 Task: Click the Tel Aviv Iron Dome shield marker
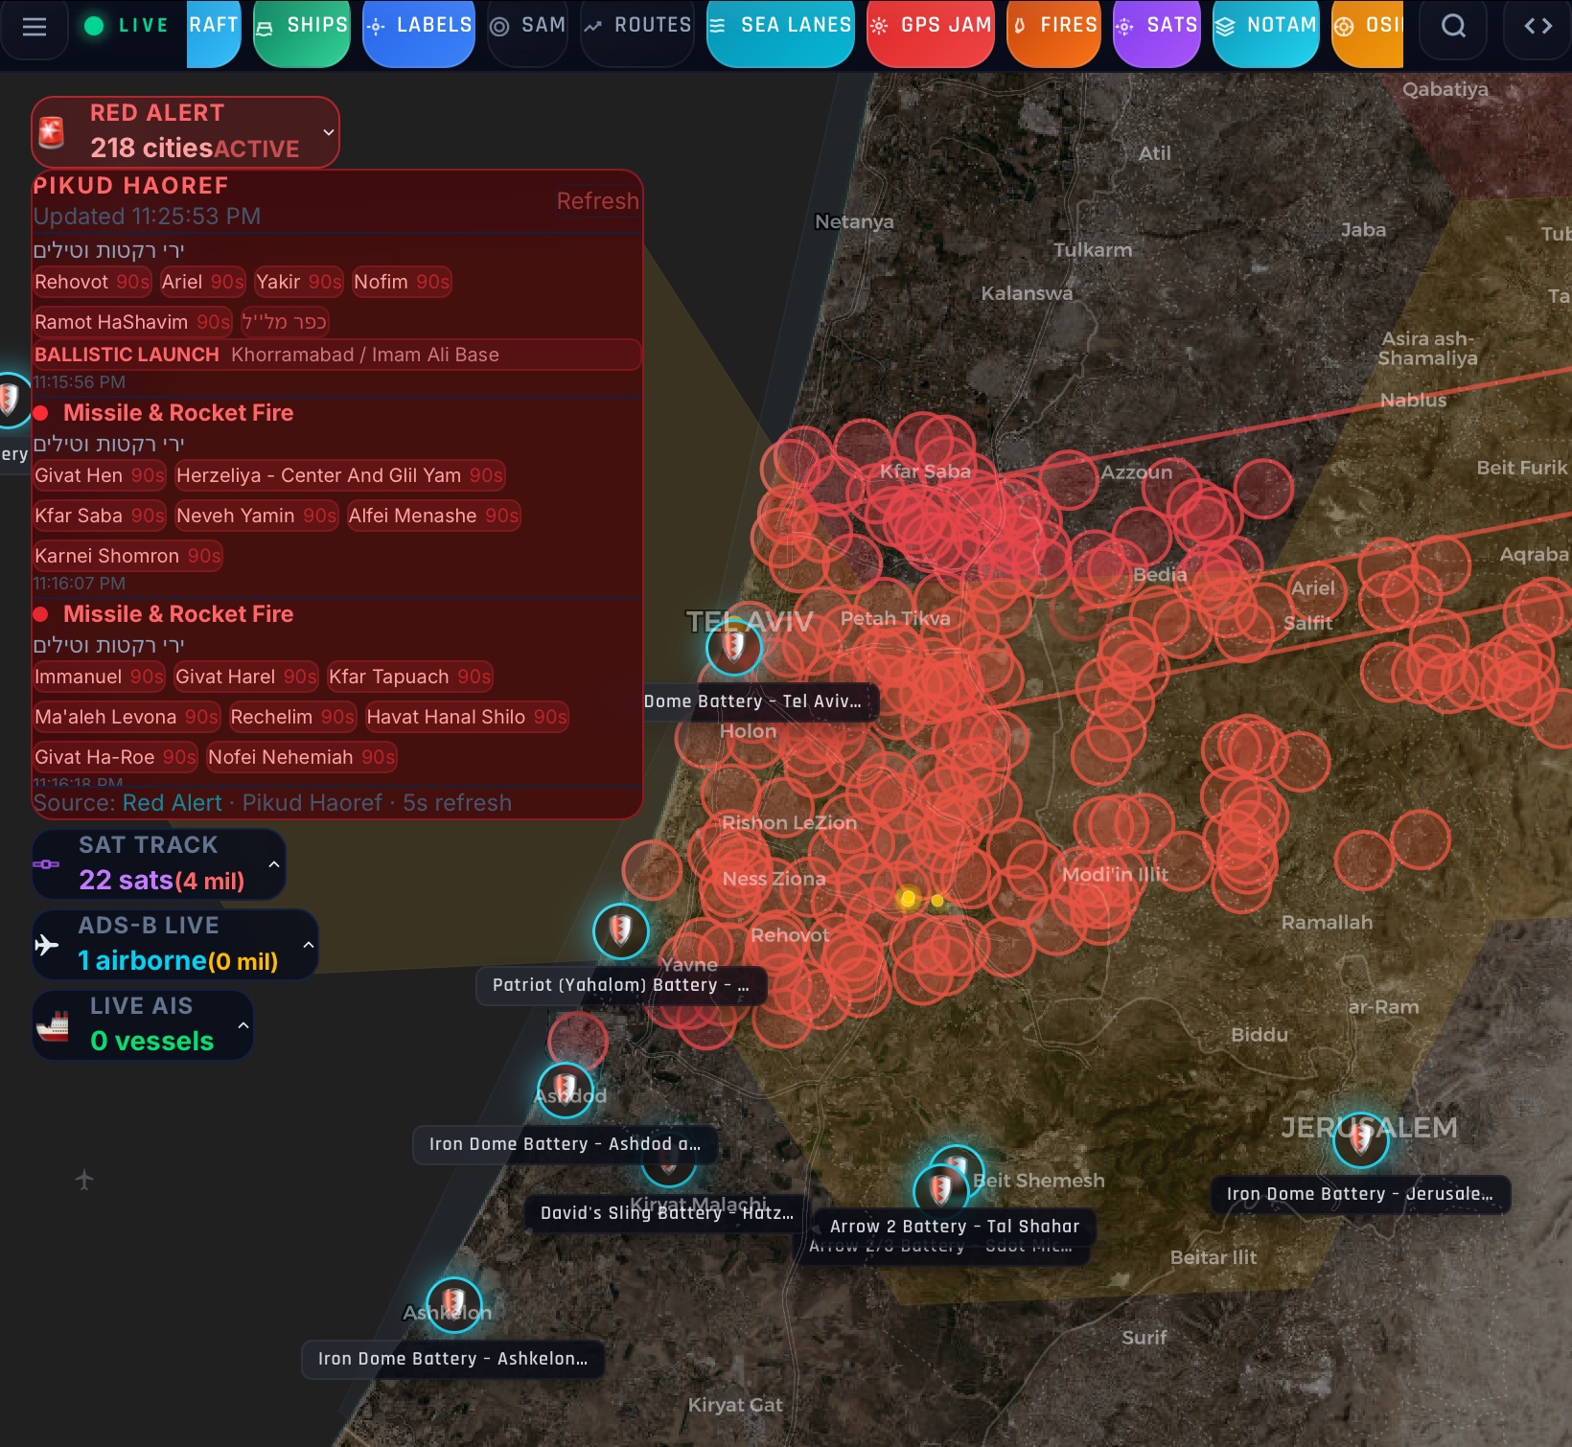[733, 647]
